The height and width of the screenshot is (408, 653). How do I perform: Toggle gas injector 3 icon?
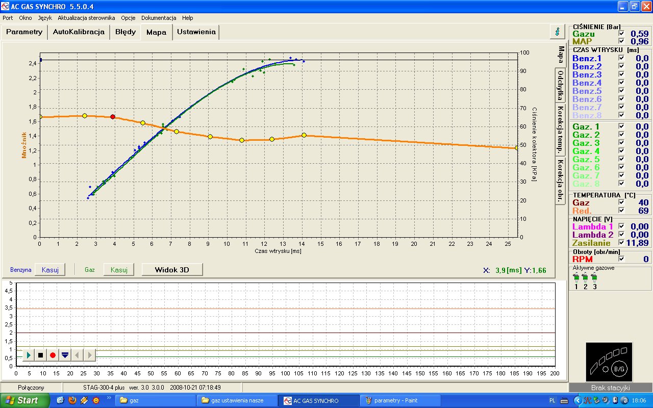pyautogui.click(x=594, y=277)
